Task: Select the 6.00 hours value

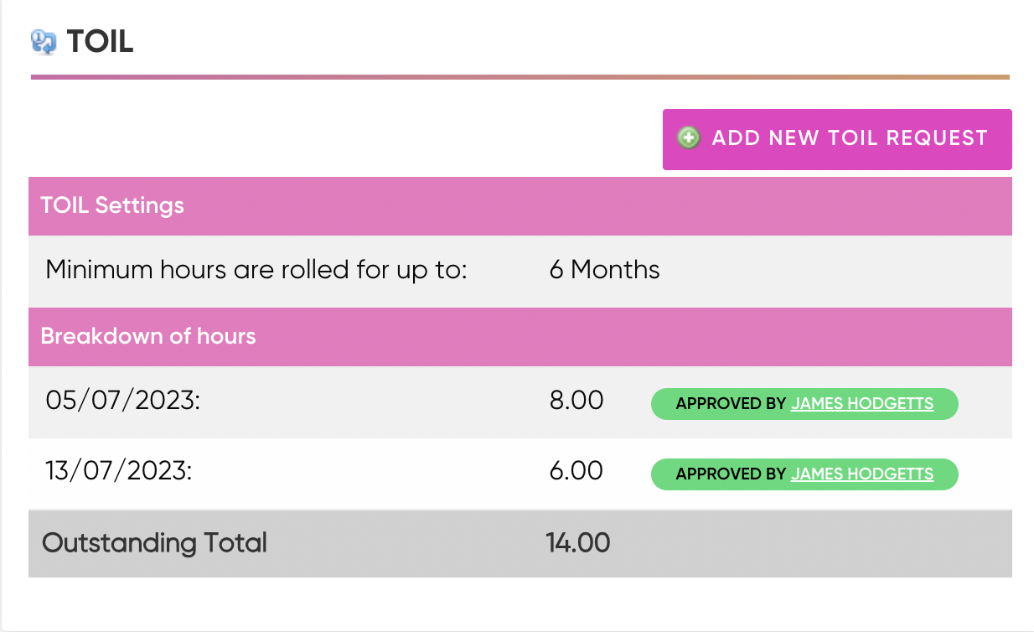Action: click(576, 471)
